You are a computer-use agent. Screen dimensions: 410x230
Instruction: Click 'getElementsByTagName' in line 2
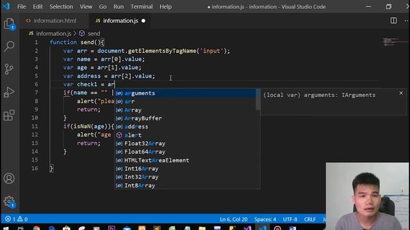click(x=162, y=51)
